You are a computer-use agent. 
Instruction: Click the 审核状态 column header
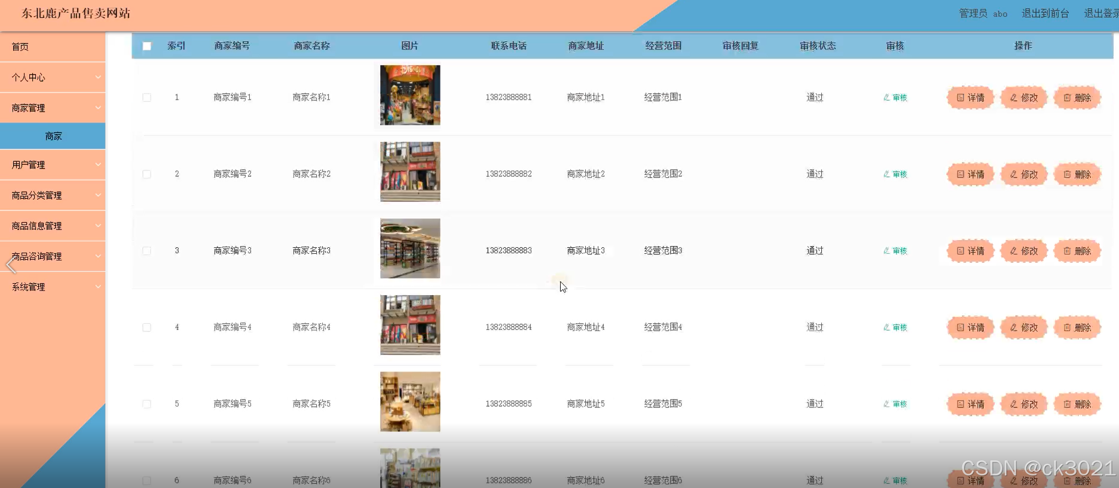click(x=818, y=46)
